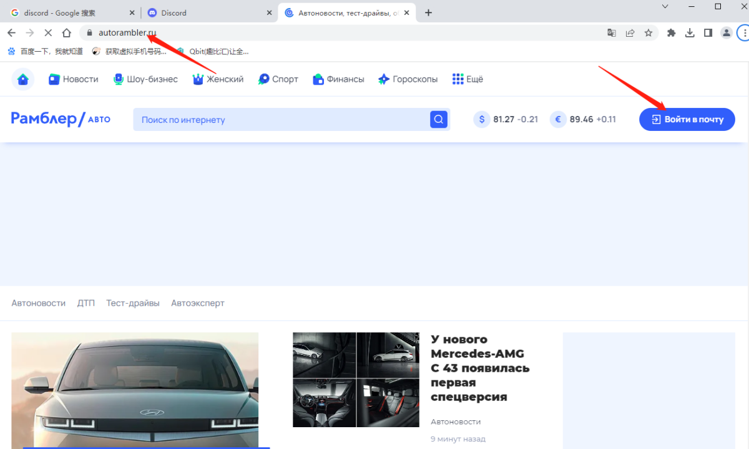Open the Шоу-бизнес section

tap(145, 79)
